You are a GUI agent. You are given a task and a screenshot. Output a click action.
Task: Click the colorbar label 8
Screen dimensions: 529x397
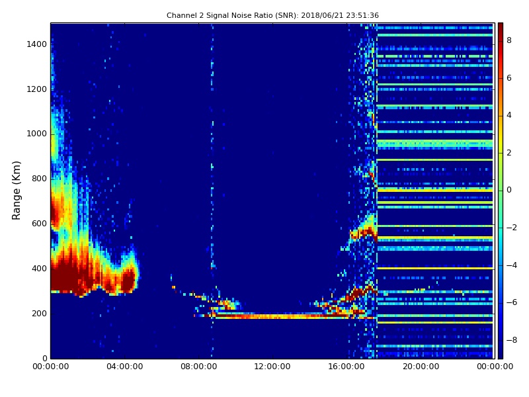[x=509, y=40]
